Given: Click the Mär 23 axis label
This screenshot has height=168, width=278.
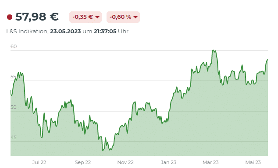Looking at the screenshot, I should [210, 162].
